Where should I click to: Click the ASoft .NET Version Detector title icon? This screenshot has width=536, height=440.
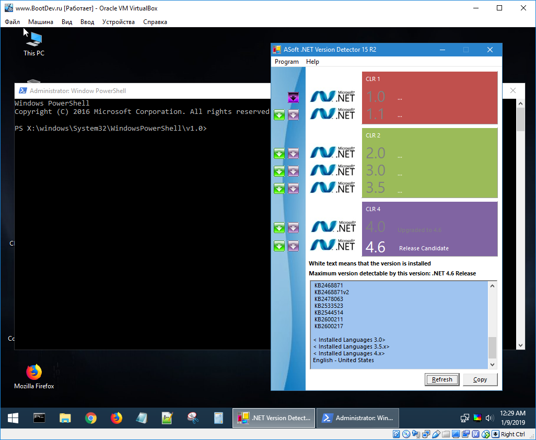click(276, 50)
